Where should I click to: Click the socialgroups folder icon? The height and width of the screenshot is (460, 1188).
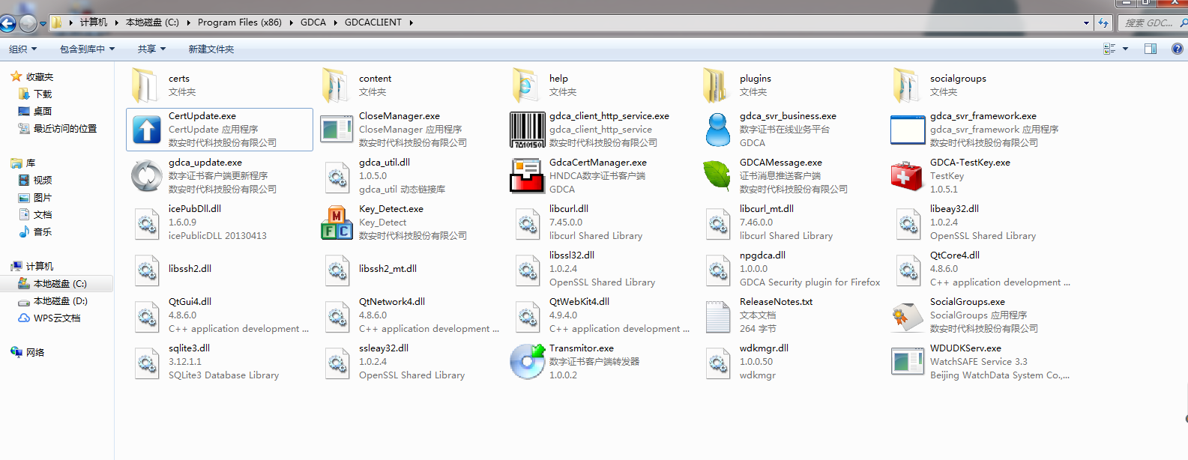coord(907,85)
